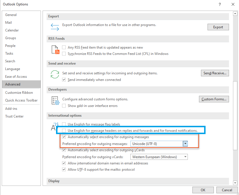The width and height of the screenshot is (239, 195).
Task: Click 'Preferred encoding for outgoing vCards:' label
Action: tap(93, 157)
